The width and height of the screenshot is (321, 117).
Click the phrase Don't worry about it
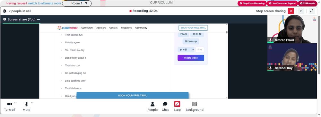pos(75,58)
